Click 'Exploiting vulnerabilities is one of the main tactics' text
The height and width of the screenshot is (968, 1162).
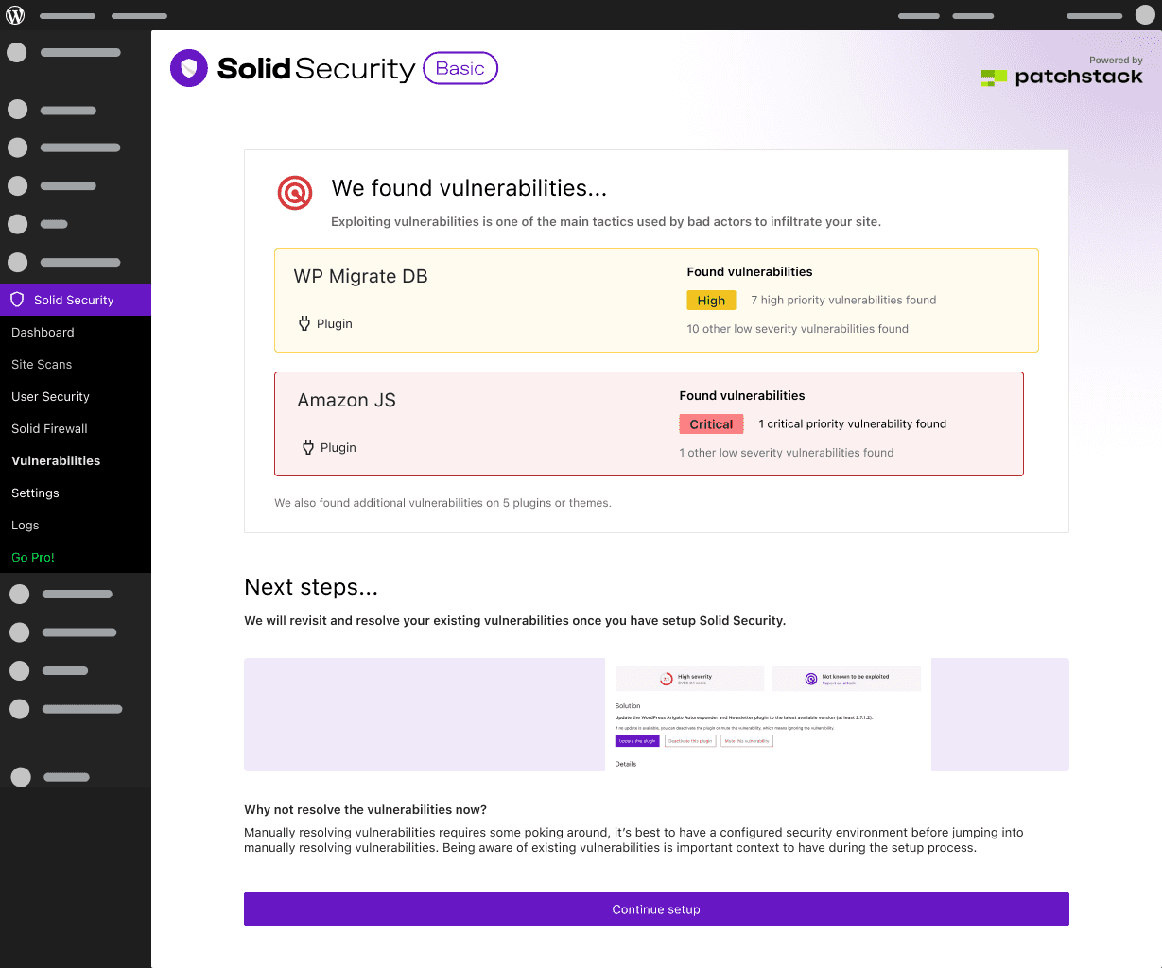point(605,222)
